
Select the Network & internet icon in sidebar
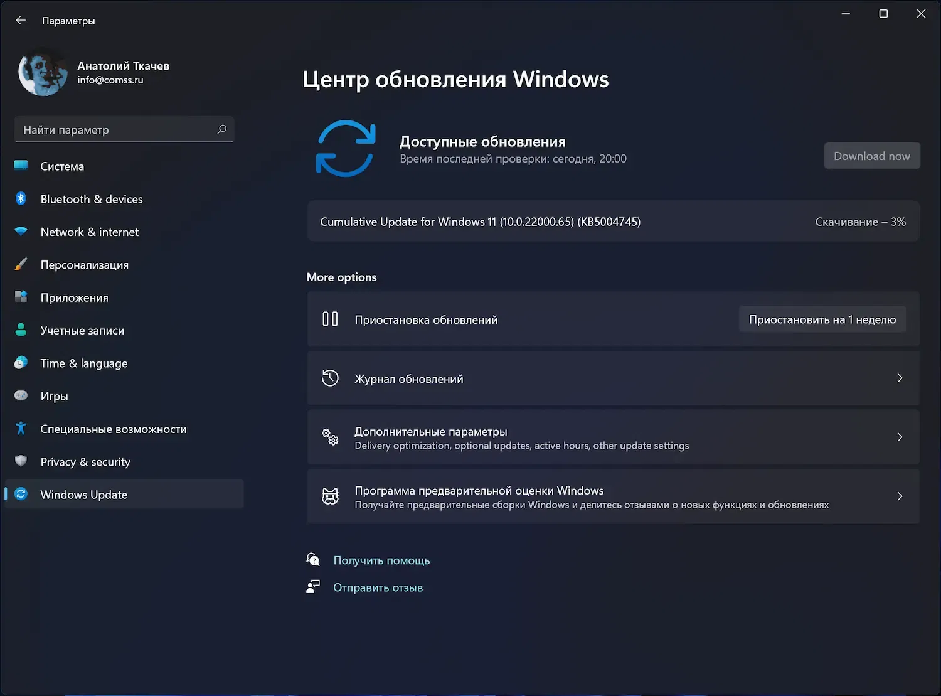click(x=21, y=232)
